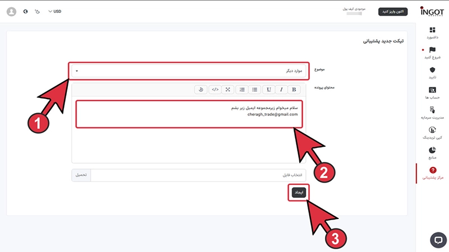Click the اکنون واریز کنید deposit button
Screen dimensions: 449x252
click(x=393, y=11)
